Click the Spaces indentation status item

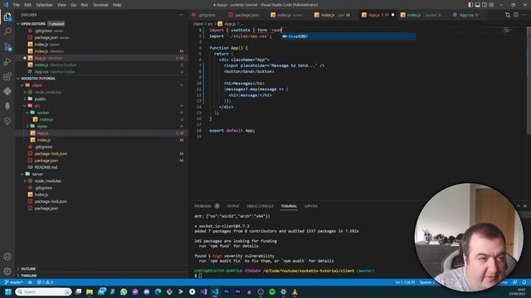click(x=427, y=282)
